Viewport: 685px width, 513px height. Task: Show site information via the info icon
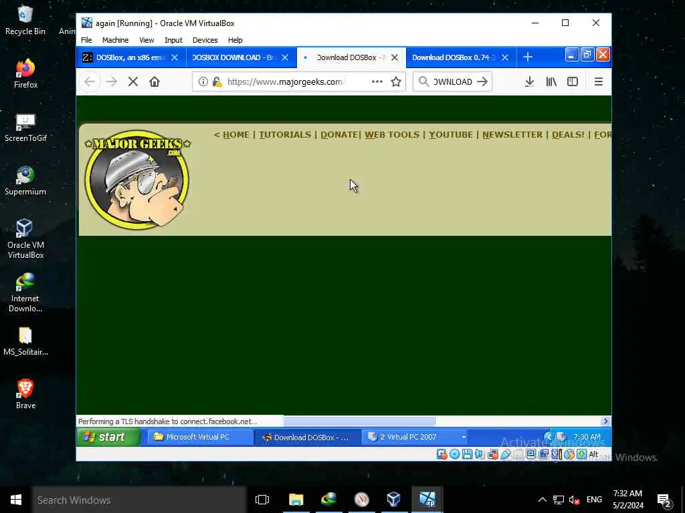point(203,81)
